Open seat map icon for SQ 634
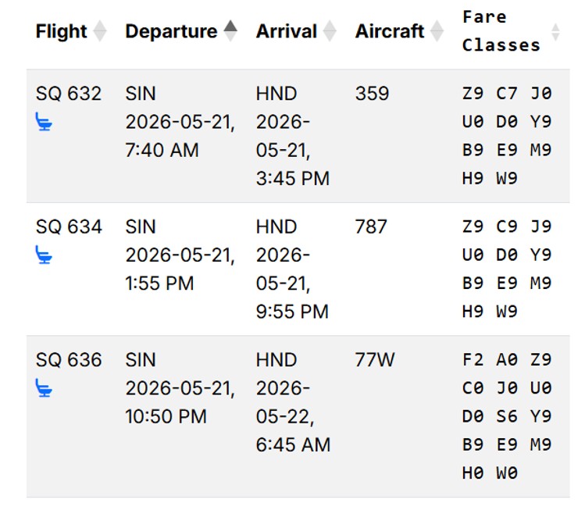This screenshot has height=510, width=585. (x=45, y=255)
